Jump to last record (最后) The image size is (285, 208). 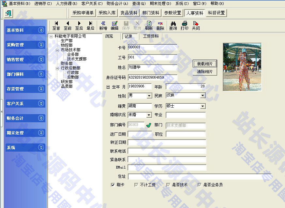(x=90, y=26)
